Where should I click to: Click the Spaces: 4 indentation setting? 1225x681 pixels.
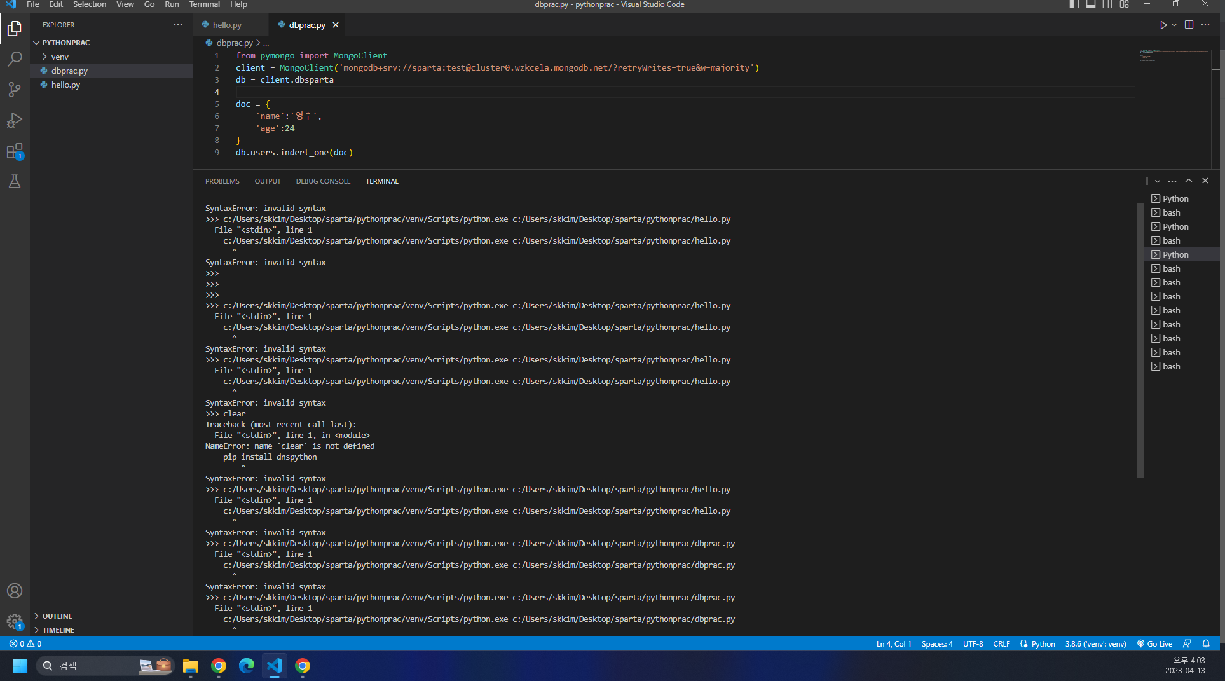937,643
